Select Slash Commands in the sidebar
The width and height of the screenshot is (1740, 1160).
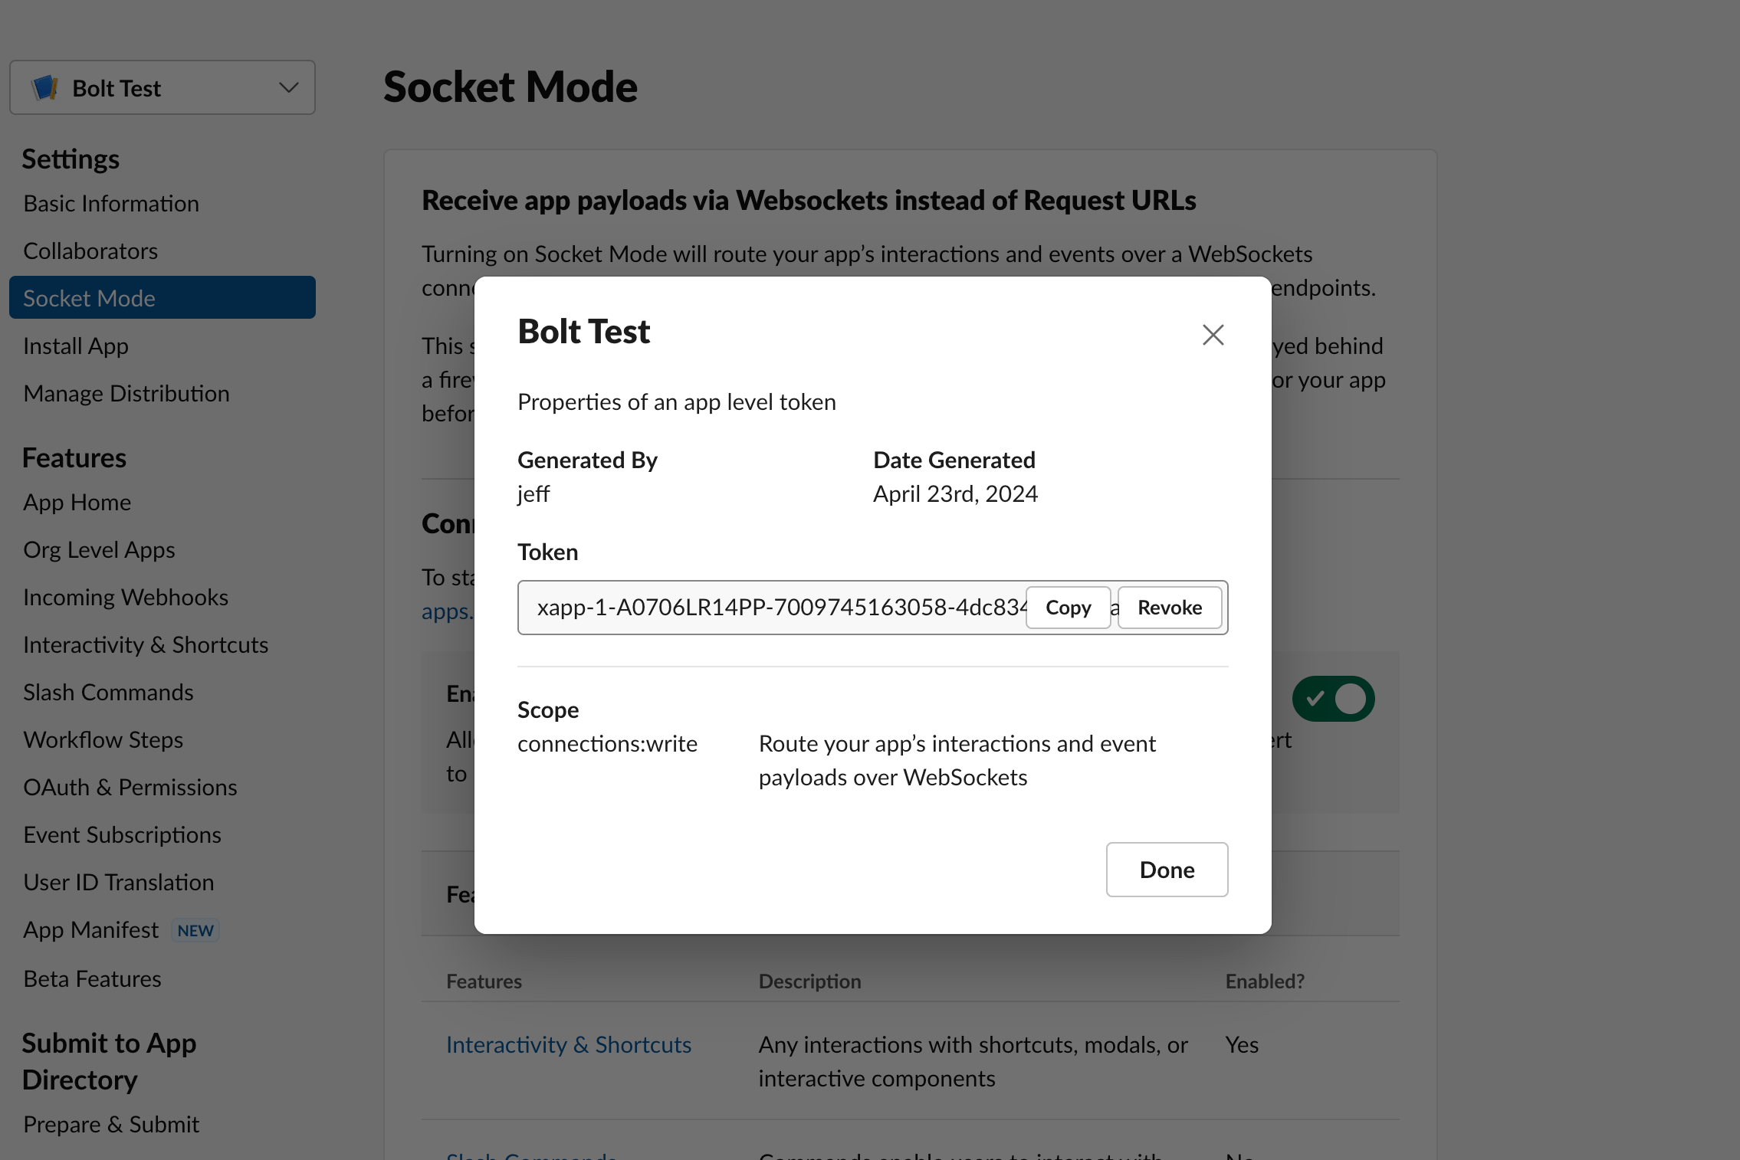(108, 692)
